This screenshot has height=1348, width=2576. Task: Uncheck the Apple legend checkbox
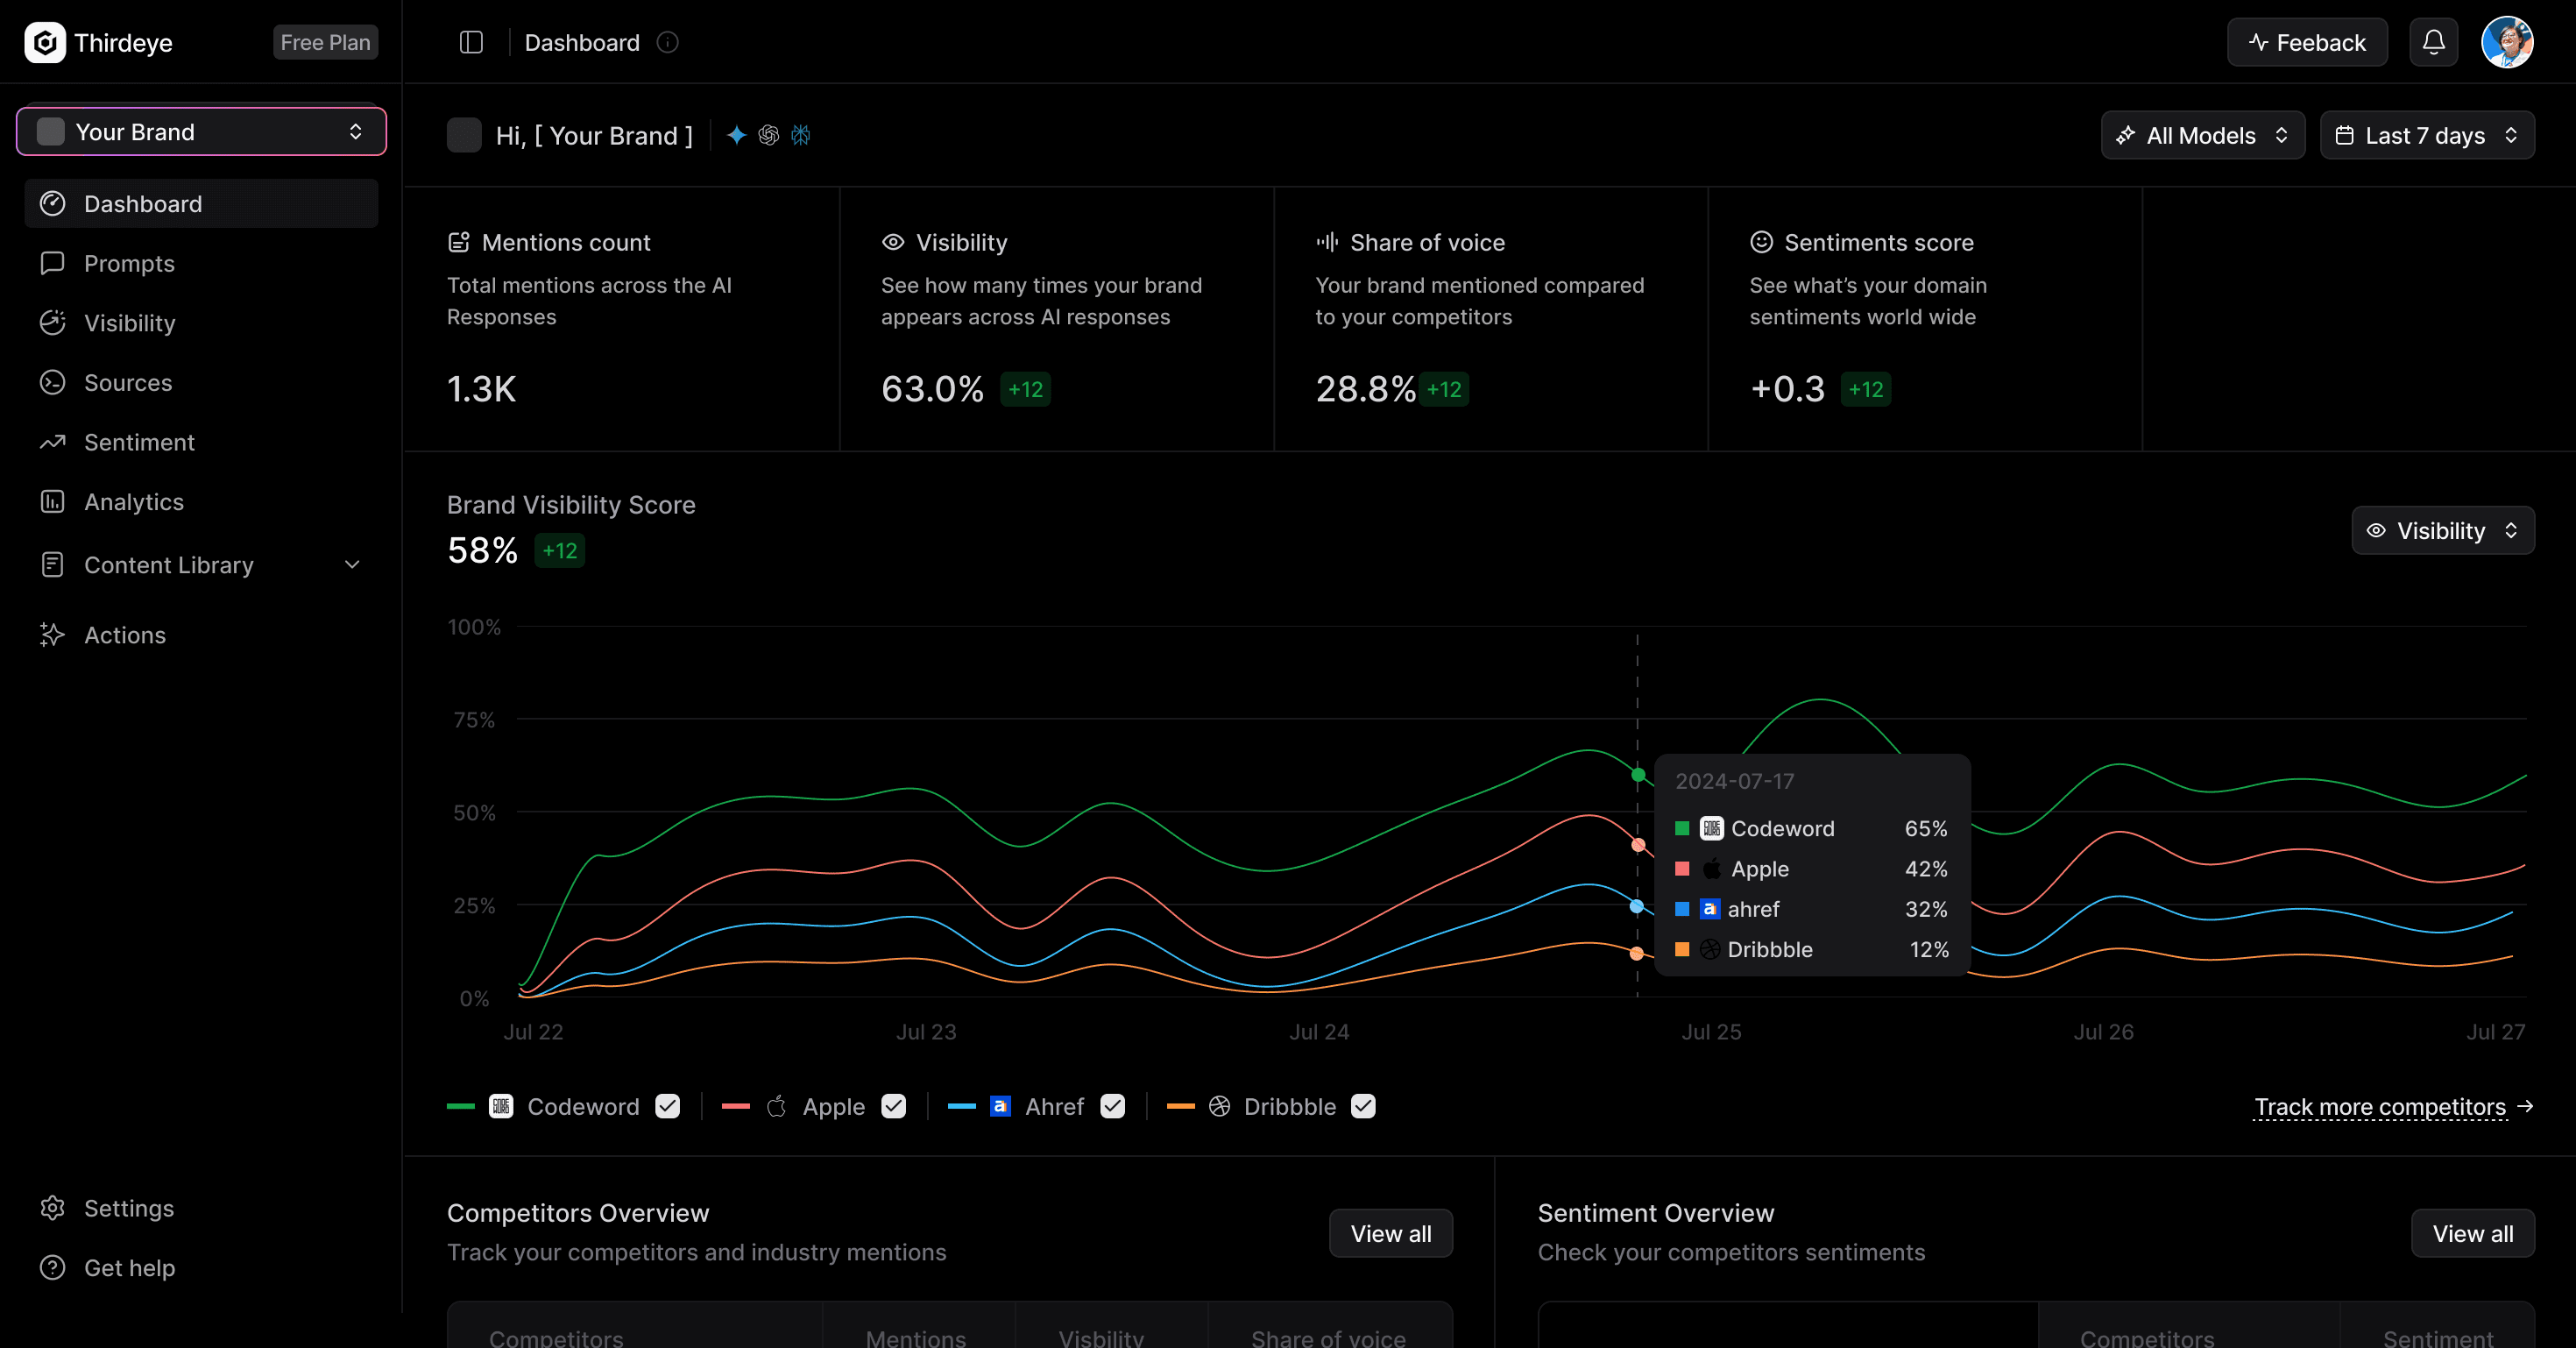tap(893, 1106)
